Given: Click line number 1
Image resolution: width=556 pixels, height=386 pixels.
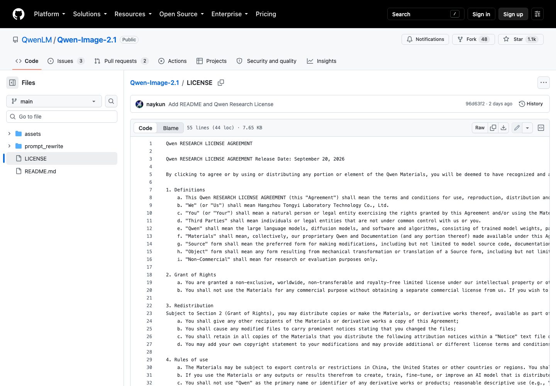Looking at the screenshot, I should pyautogui.click(x=151, y=144).
